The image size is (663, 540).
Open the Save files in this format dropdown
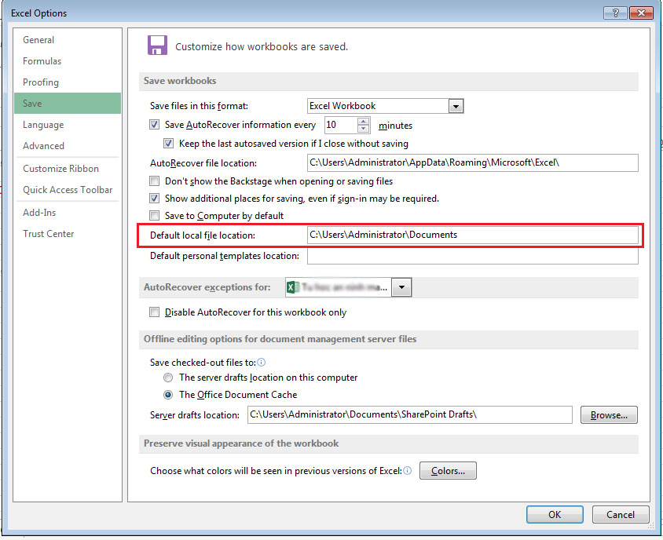pos(456,105)
